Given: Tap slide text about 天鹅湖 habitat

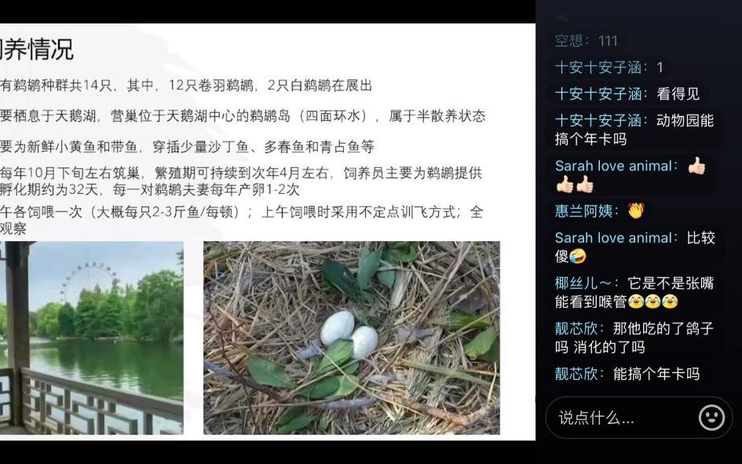Looking at the screenshot, I should [x=243, y=116].
